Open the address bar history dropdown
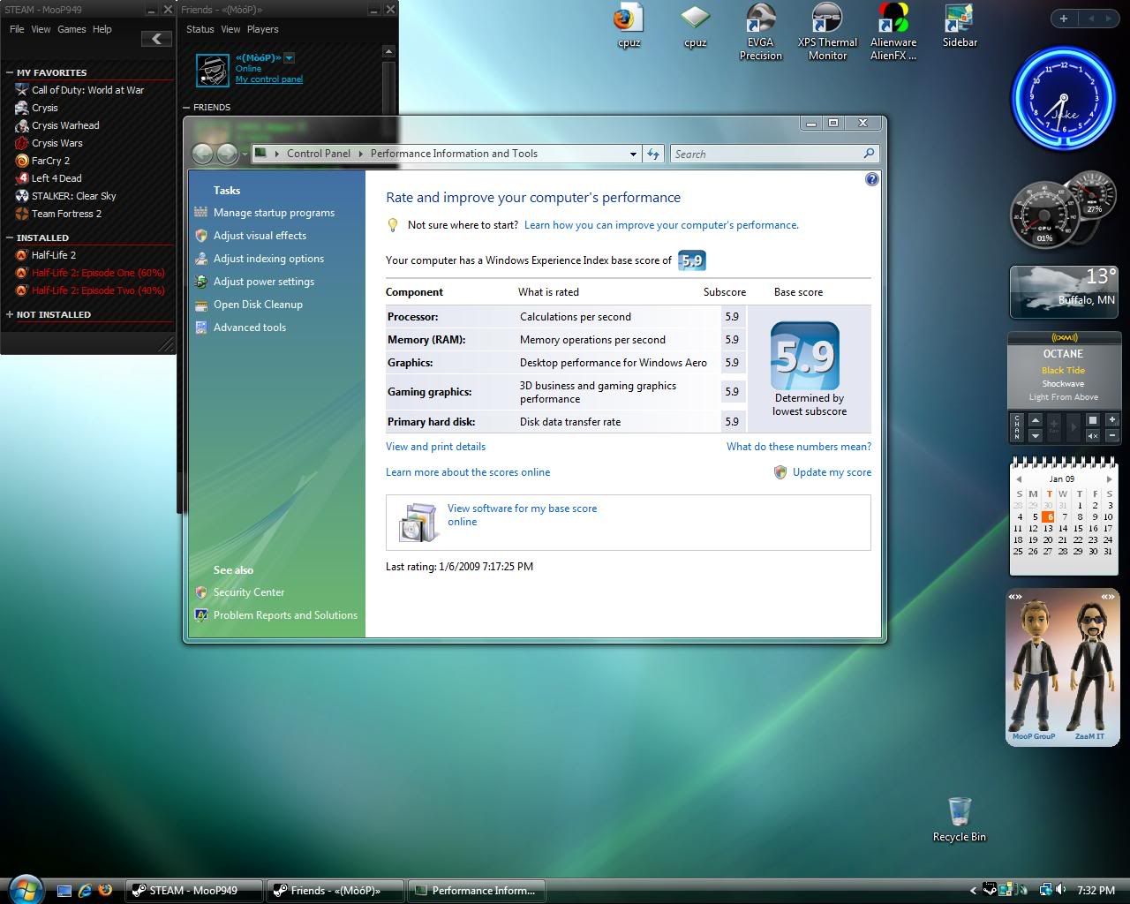This screenshot has height=904, width=1130. pyautogui.click(x=633, y=154)
